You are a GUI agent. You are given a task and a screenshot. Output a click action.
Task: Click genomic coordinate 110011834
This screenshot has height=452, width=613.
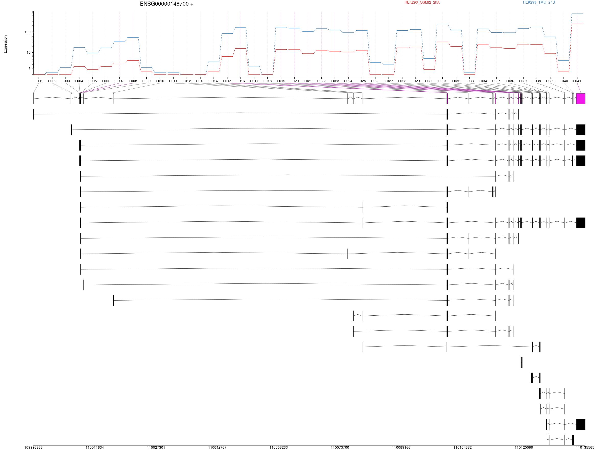point(95,448)
